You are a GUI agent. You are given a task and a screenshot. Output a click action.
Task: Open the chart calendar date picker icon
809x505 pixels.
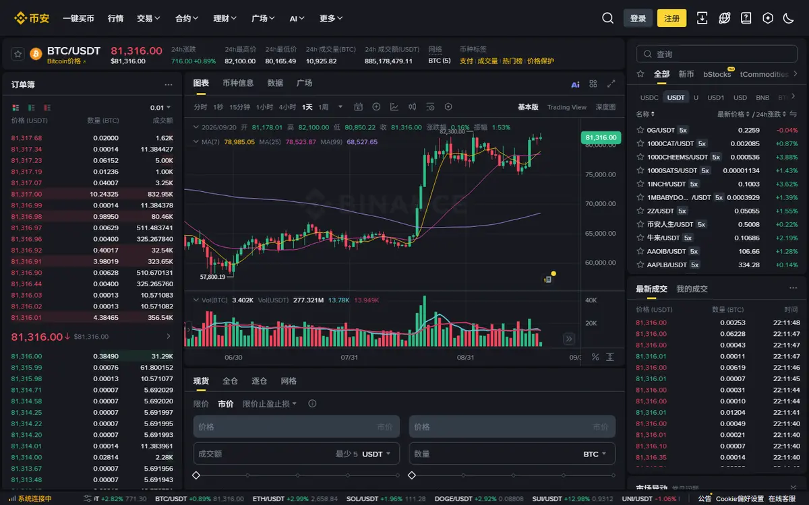point(359,107)
